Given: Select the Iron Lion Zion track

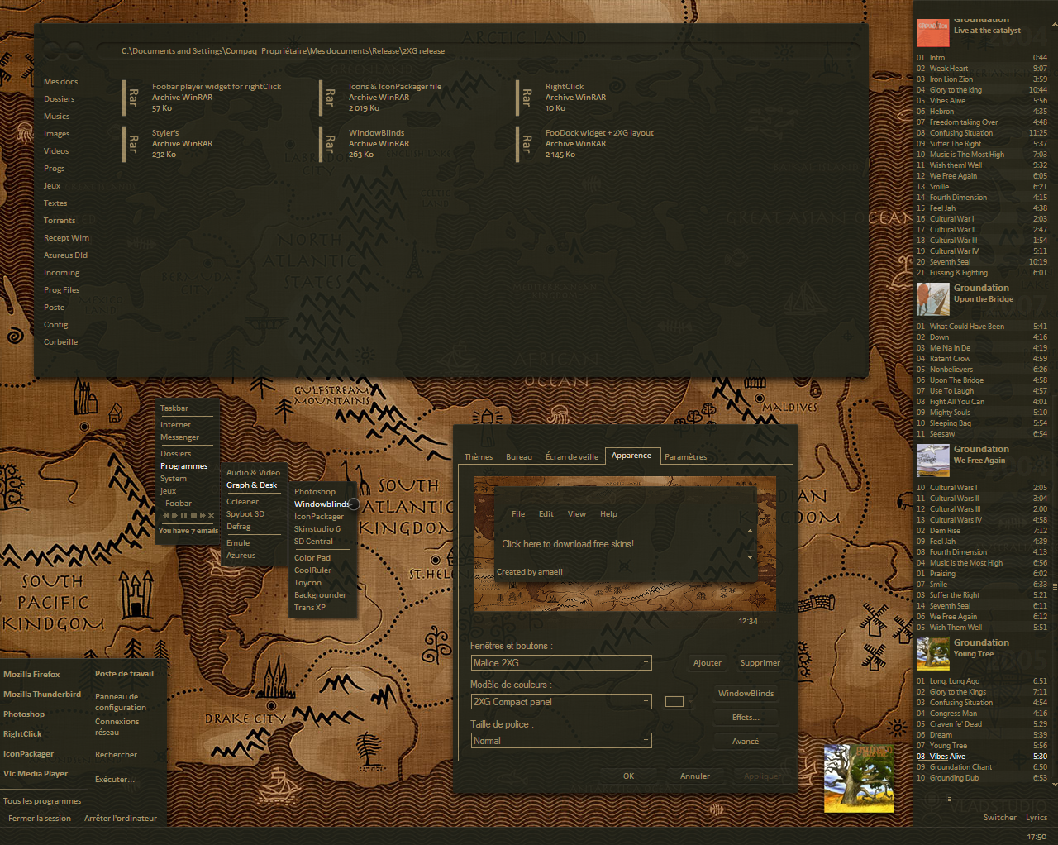Looking at the screenshot, I should tap(982, 79).
